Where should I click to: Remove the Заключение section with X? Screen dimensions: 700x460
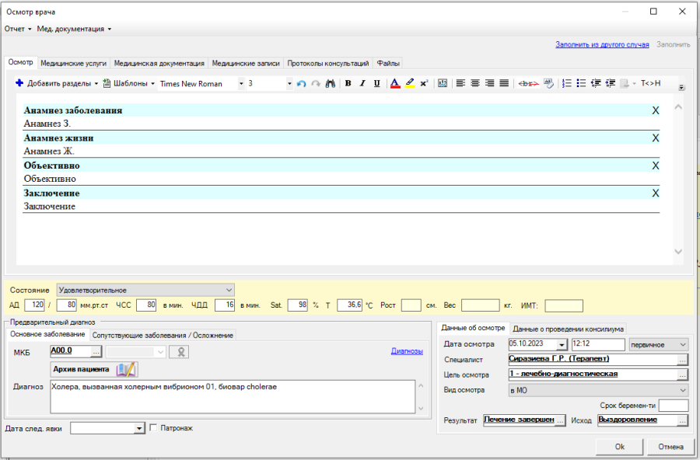tap(656, 193)
